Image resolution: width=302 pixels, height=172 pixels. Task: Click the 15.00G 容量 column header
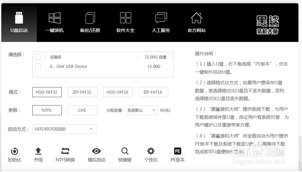[x=155, y=57]
